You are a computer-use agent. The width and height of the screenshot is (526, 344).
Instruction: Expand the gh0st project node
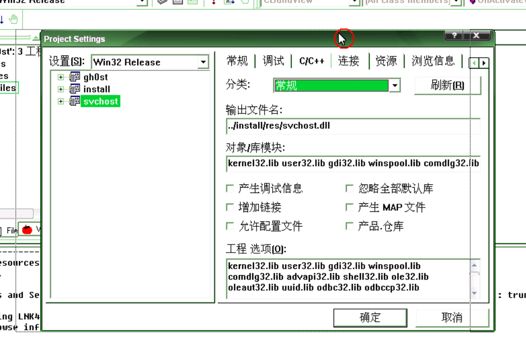tap(60, 77)
